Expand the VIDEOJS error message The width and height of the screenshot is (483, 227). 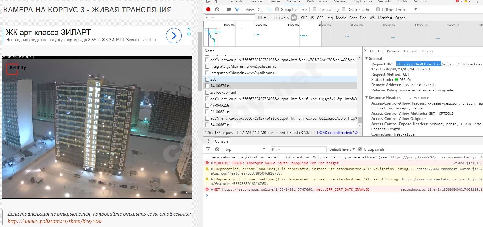(212, 163)
